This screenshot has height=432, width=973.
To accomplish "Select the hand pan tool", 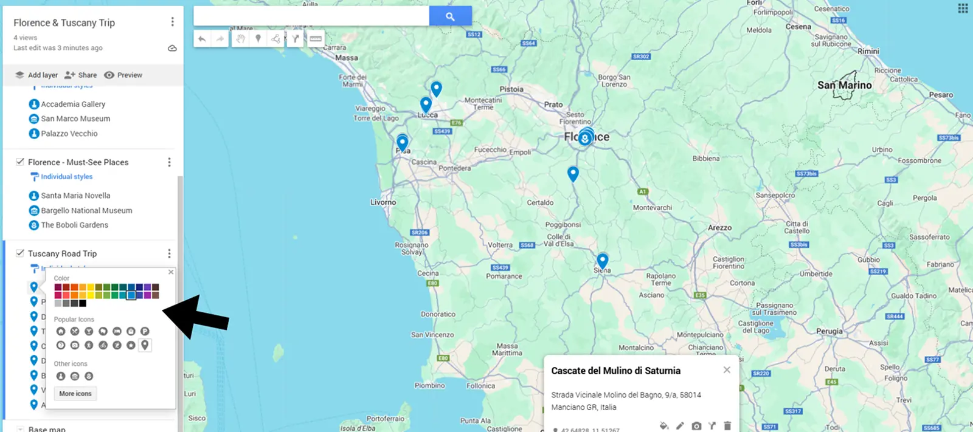I will click(241, 39).
